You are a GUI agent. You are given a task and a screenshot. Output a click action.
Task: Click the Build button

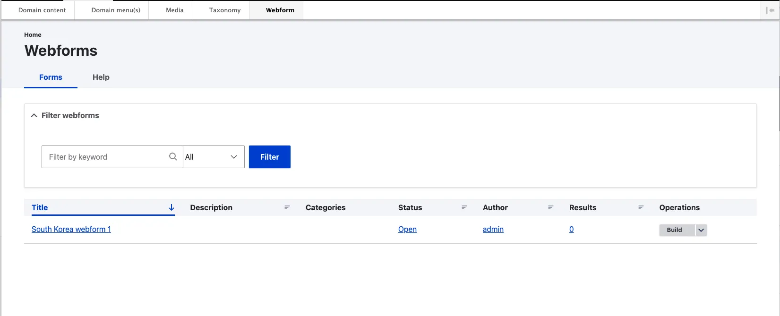[x=674, y=230]
